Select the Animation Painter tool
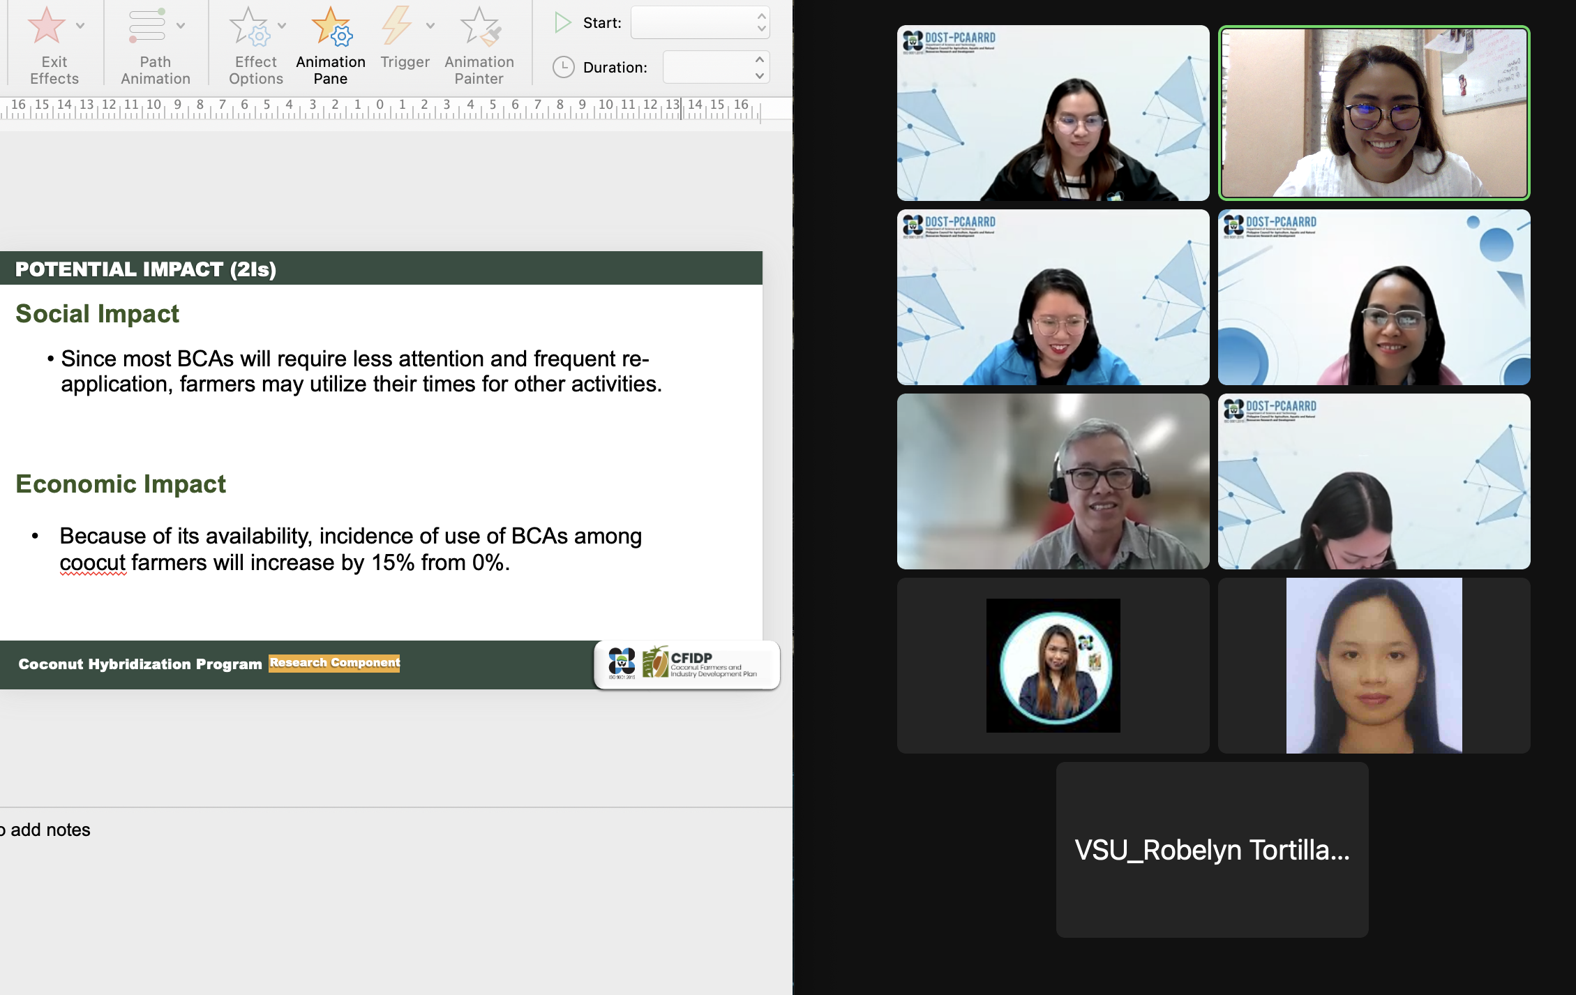Screen dimensions: 1576x995 (480, 27)
